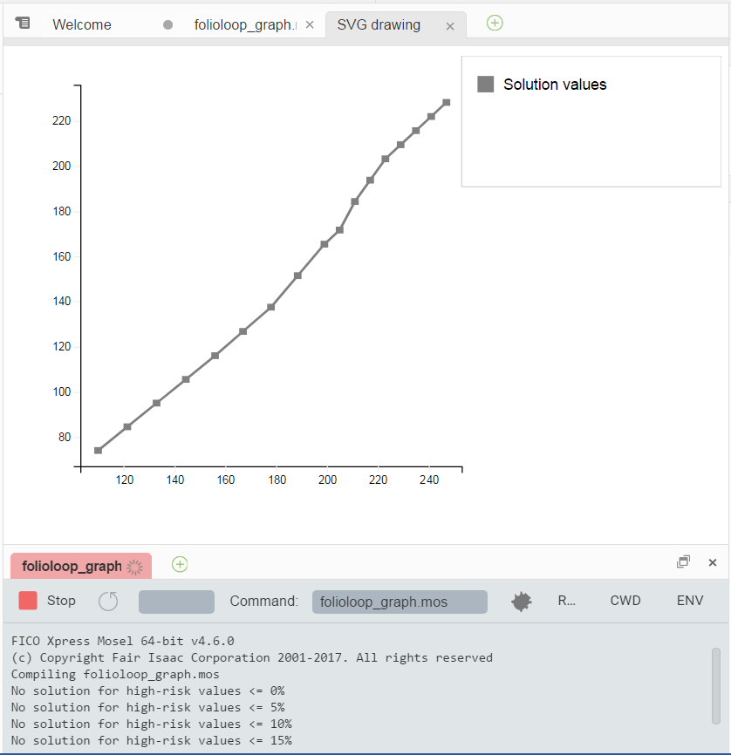Pop out the console panel window
Image resolution: width=731 pixels, height=755 pixels.
(683, 561)
